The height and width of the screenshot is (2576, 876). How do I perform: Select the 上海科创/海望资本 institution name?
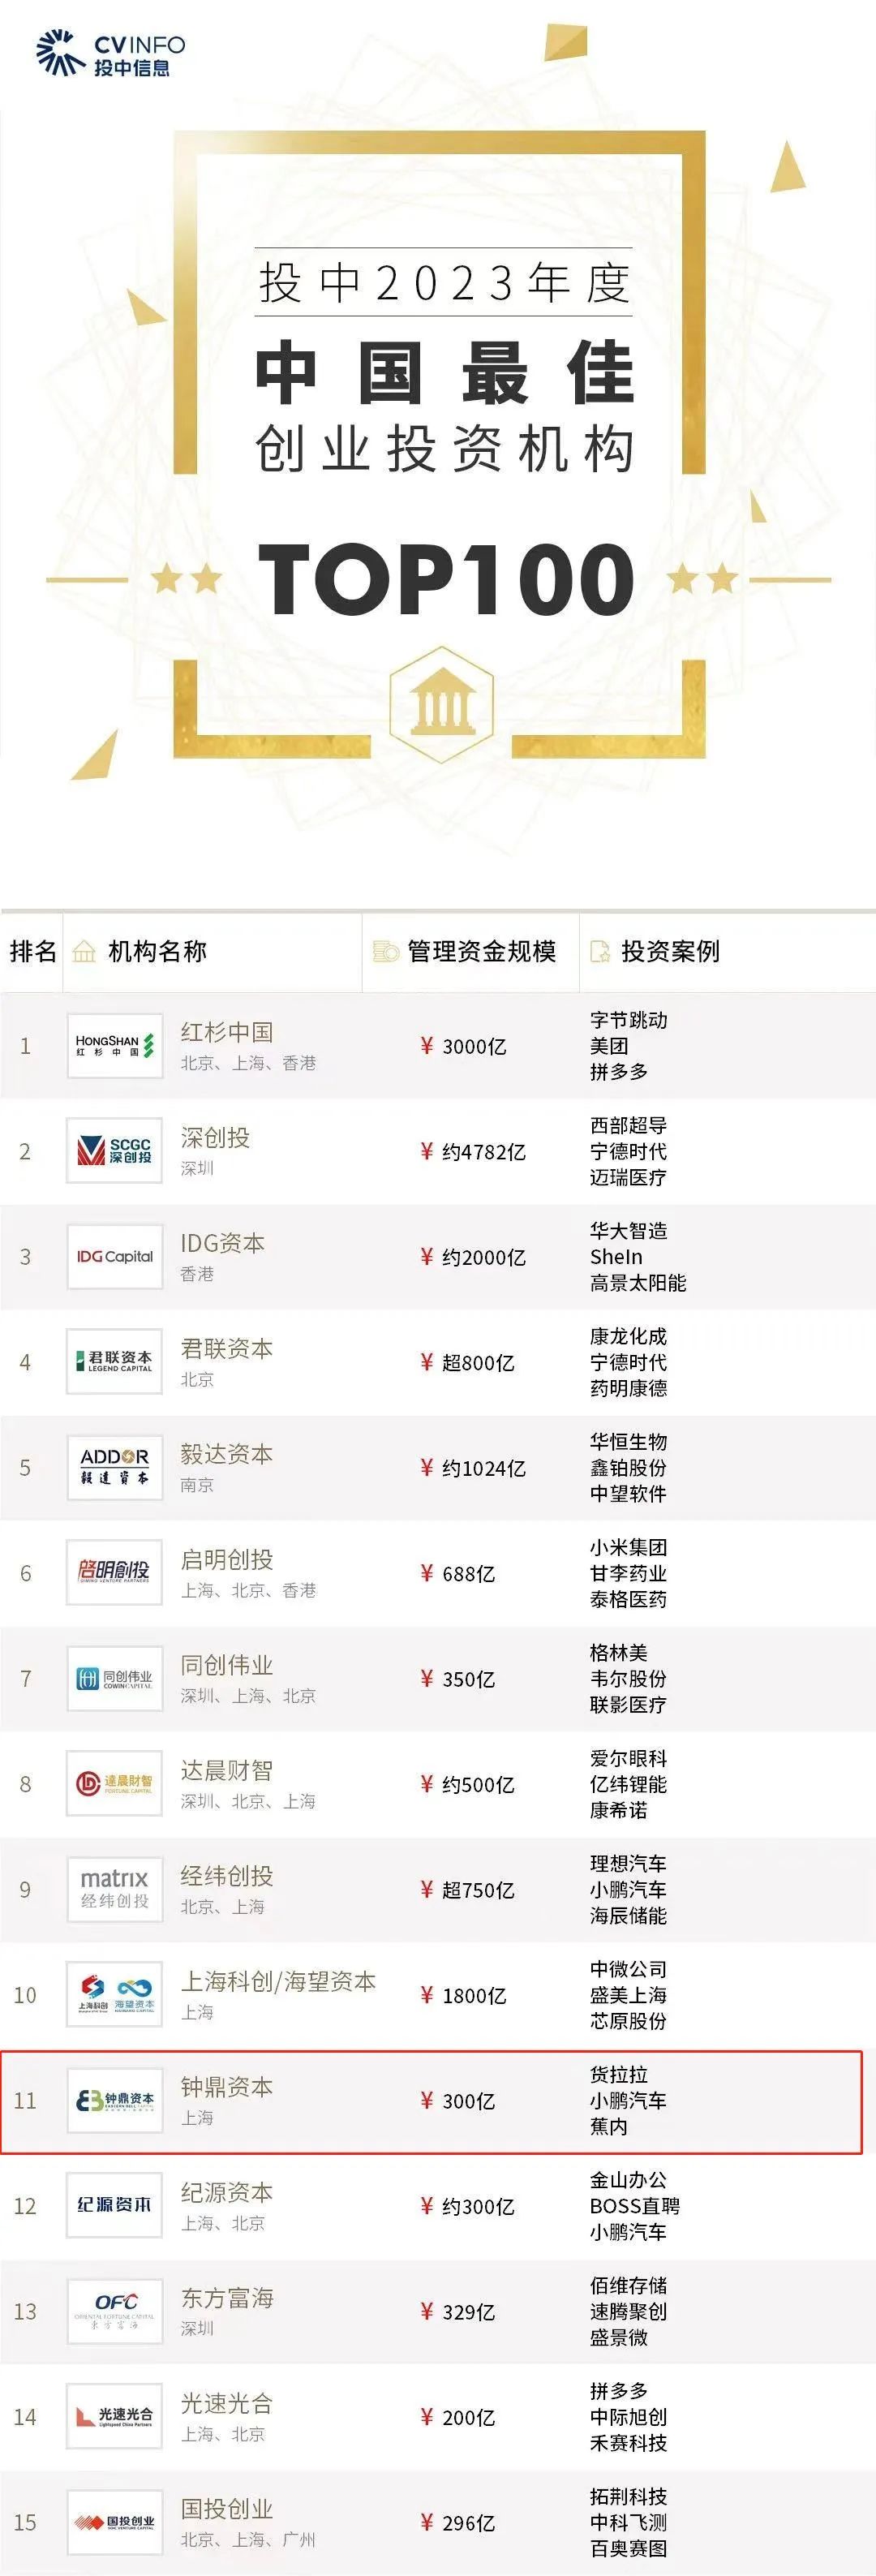click(278, 1982)
